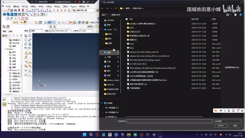Click the help icon in file dialog toolbar
Image resolution: width=245 pixels, height=138 pixels.
tap(241, 15)
